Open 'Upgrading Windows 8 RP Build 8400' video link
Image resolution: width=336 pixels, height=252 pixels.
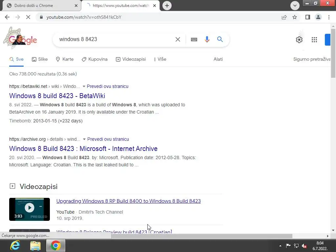pyautogui.click(x=129, y=201)
